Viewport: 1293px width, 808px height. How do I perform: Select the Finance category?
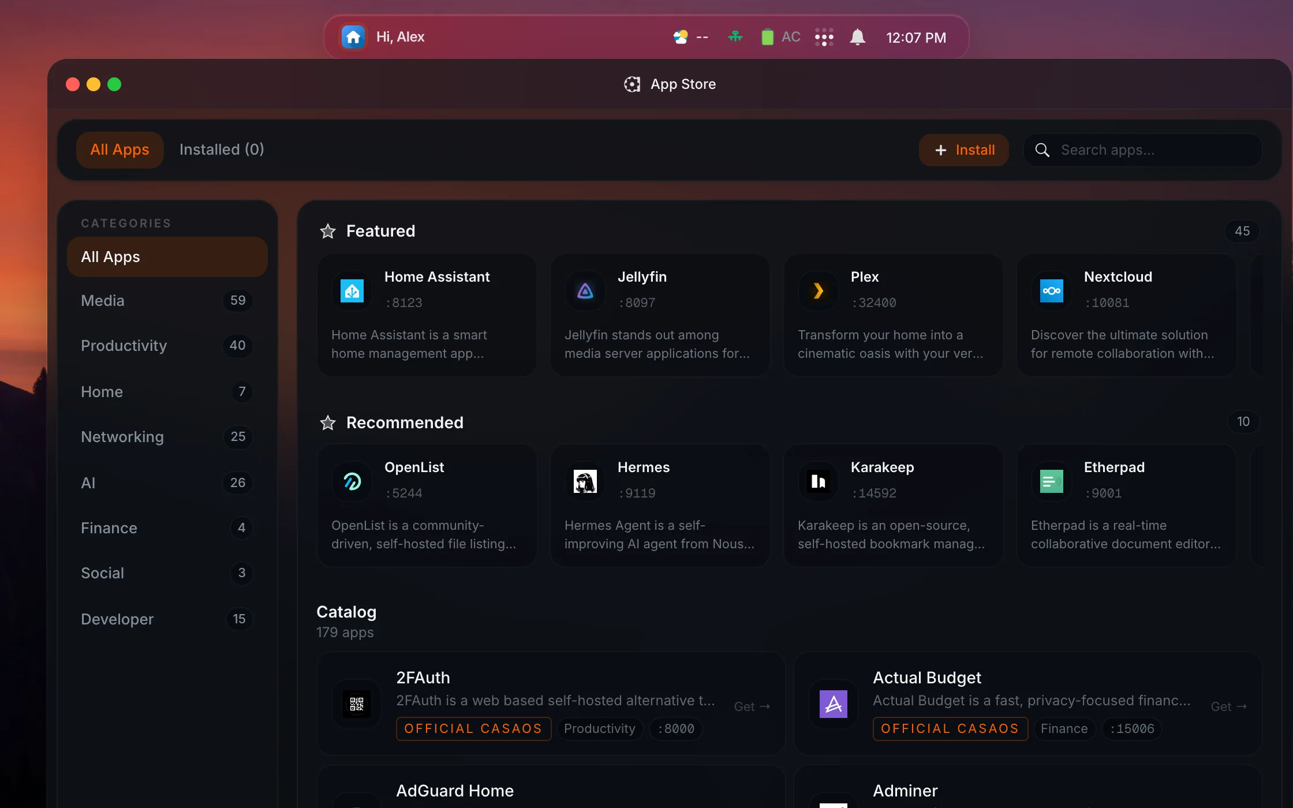(x=167, y=528)
